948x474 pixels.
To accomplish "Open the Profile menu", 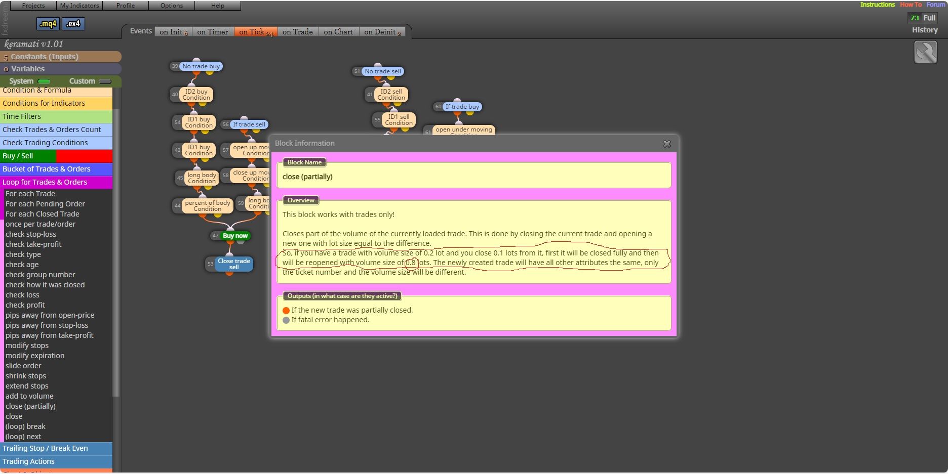I will tap(126, 6).
